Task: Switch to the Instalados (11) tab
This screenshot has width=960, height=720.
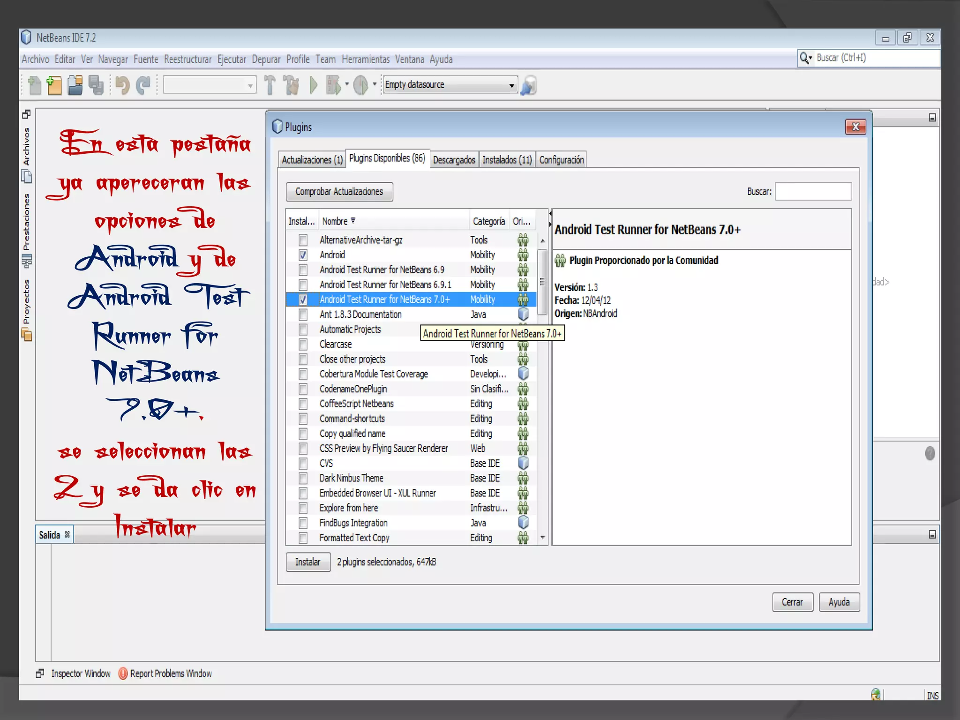Action: [507, 160]
